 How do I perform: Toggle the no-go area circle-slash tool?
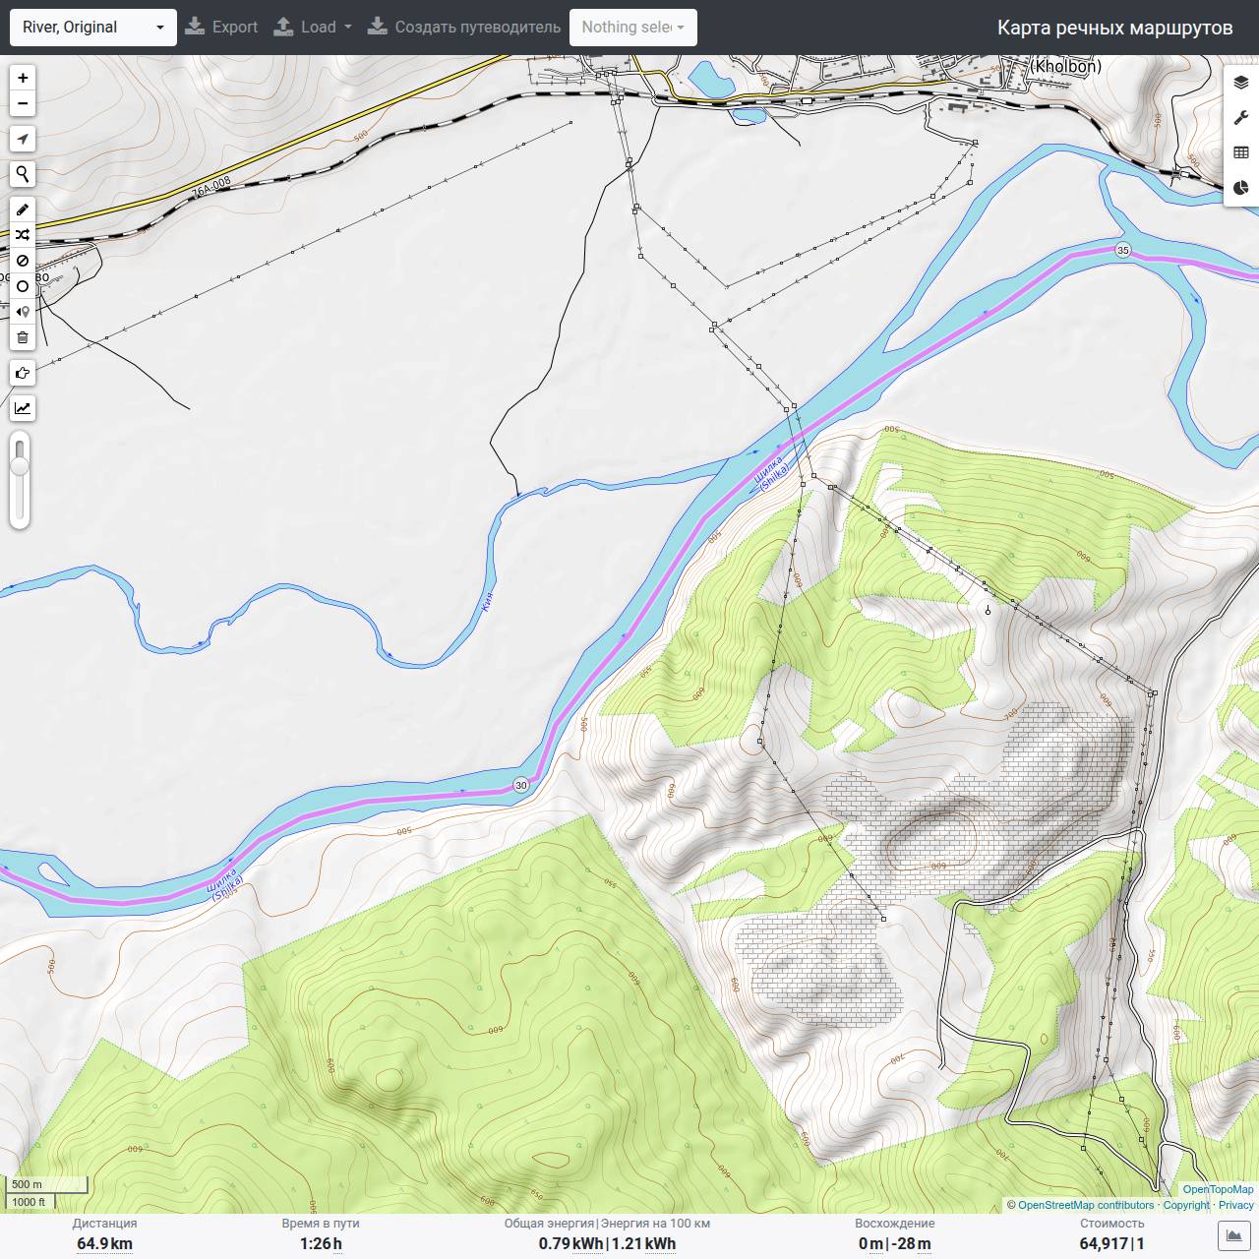tap(23, 261)
